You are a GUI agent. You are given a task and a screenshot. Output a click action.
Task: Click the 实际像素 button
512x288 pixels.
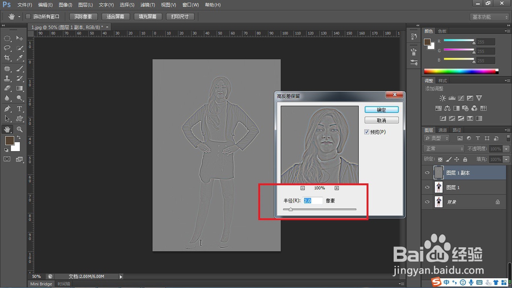click(83, 17)
